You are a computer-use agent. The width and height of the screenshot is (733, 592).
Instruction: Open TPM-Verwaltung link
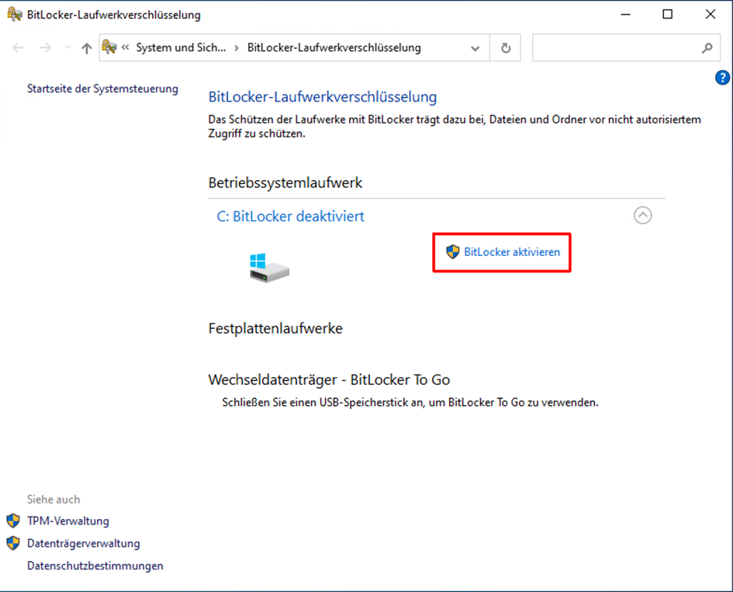point(68,521)
